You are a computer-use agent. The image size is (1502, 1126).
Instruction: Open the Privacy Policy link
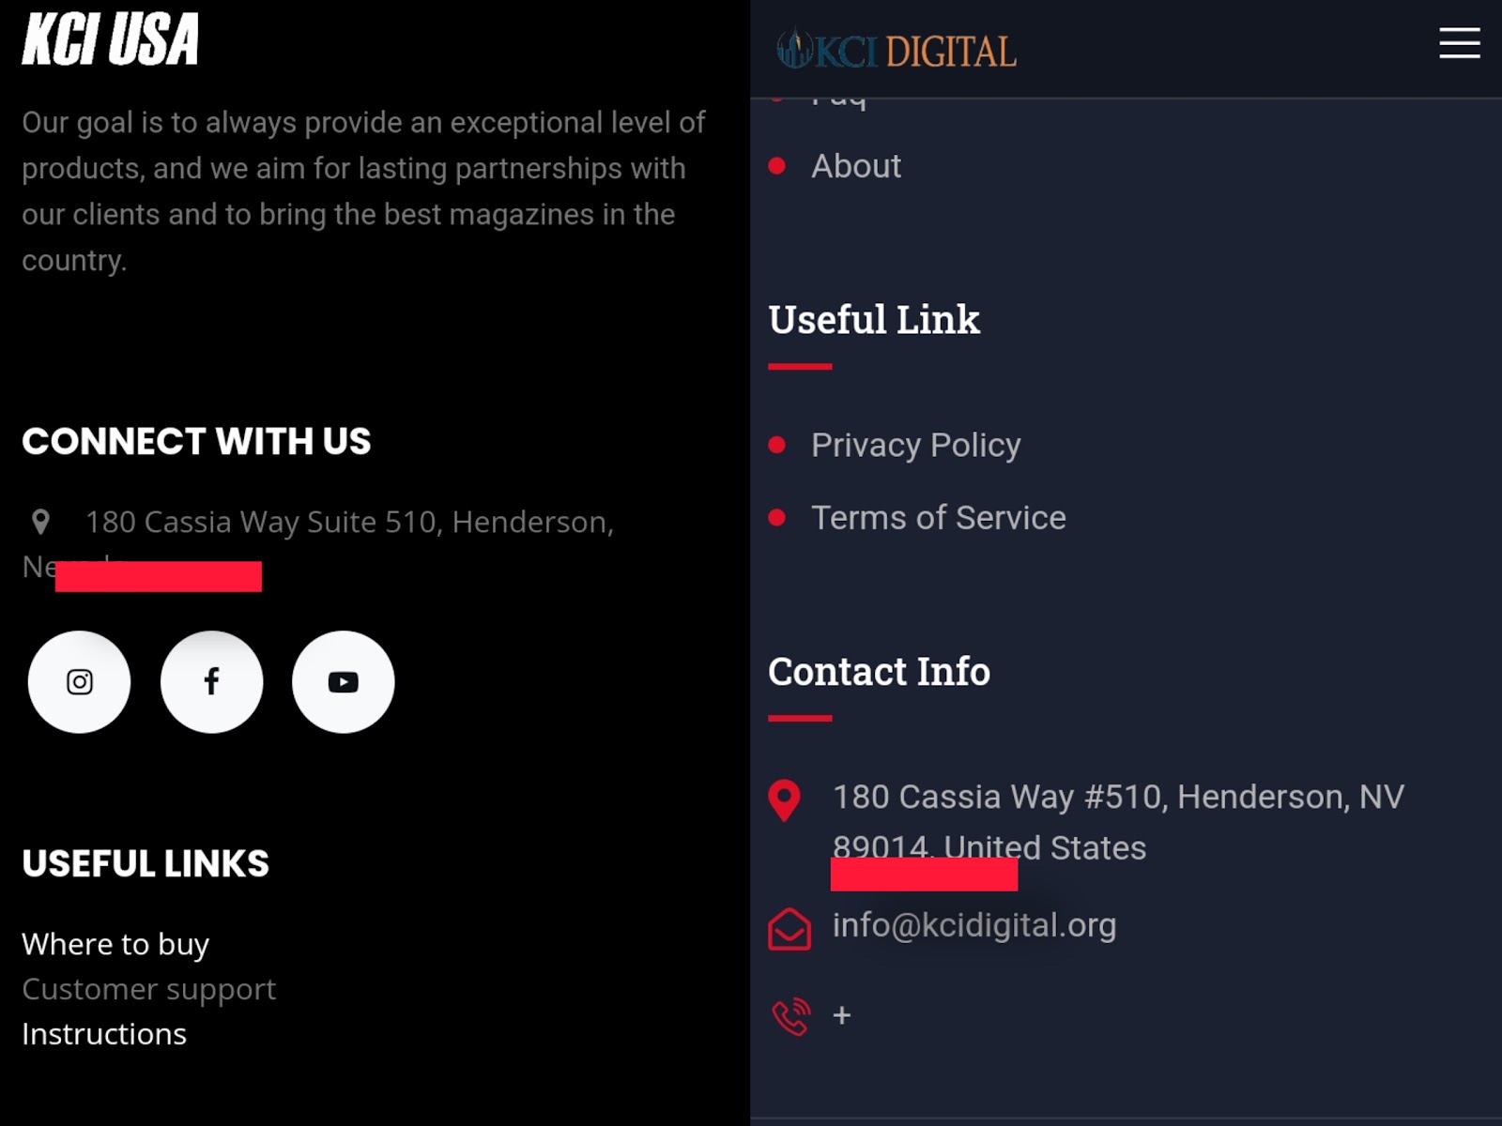click(x=915, y=445)
